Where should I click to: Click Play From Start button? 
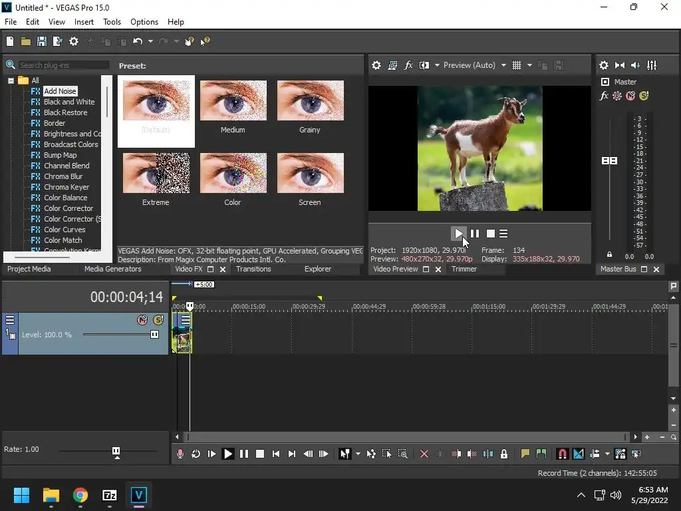pos(212,454)
